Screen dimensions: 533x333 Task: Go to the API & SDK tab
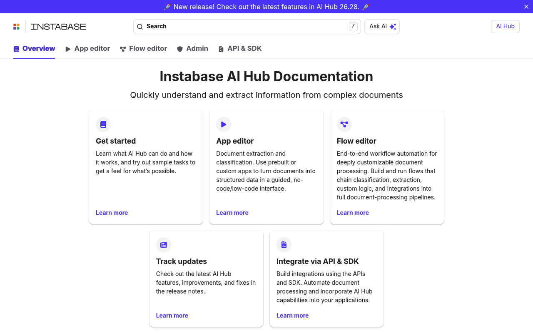tap(240, 49)
